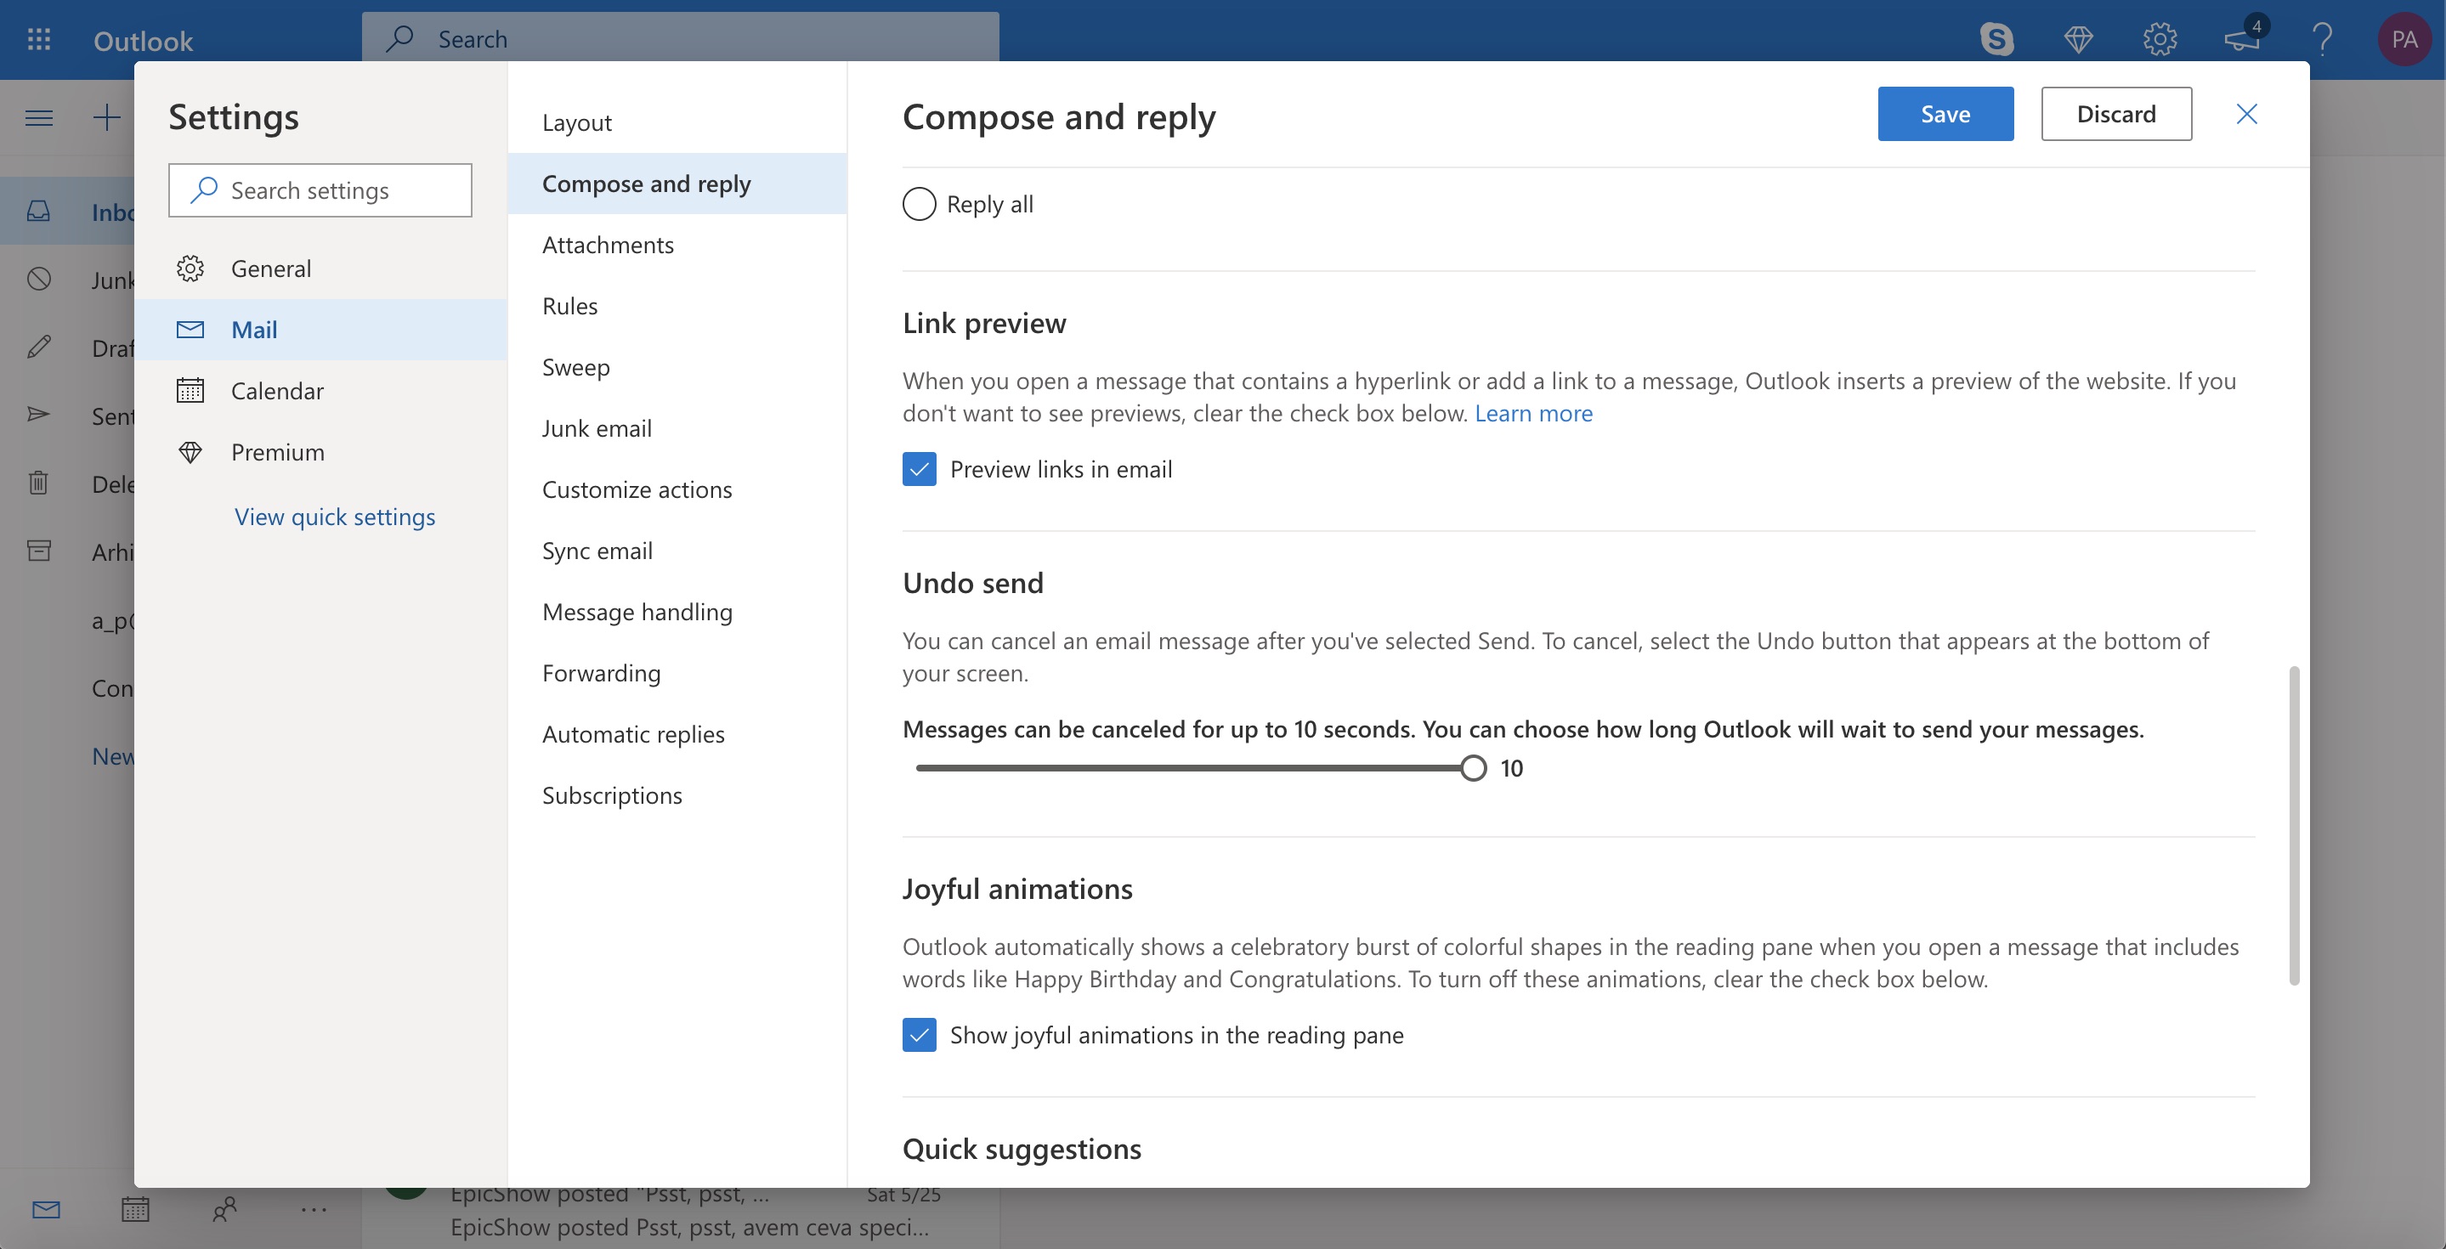The height and width of the screenshot is (1249, 2446).
Task: Click the plus new message icon
Action: (106, 118)
